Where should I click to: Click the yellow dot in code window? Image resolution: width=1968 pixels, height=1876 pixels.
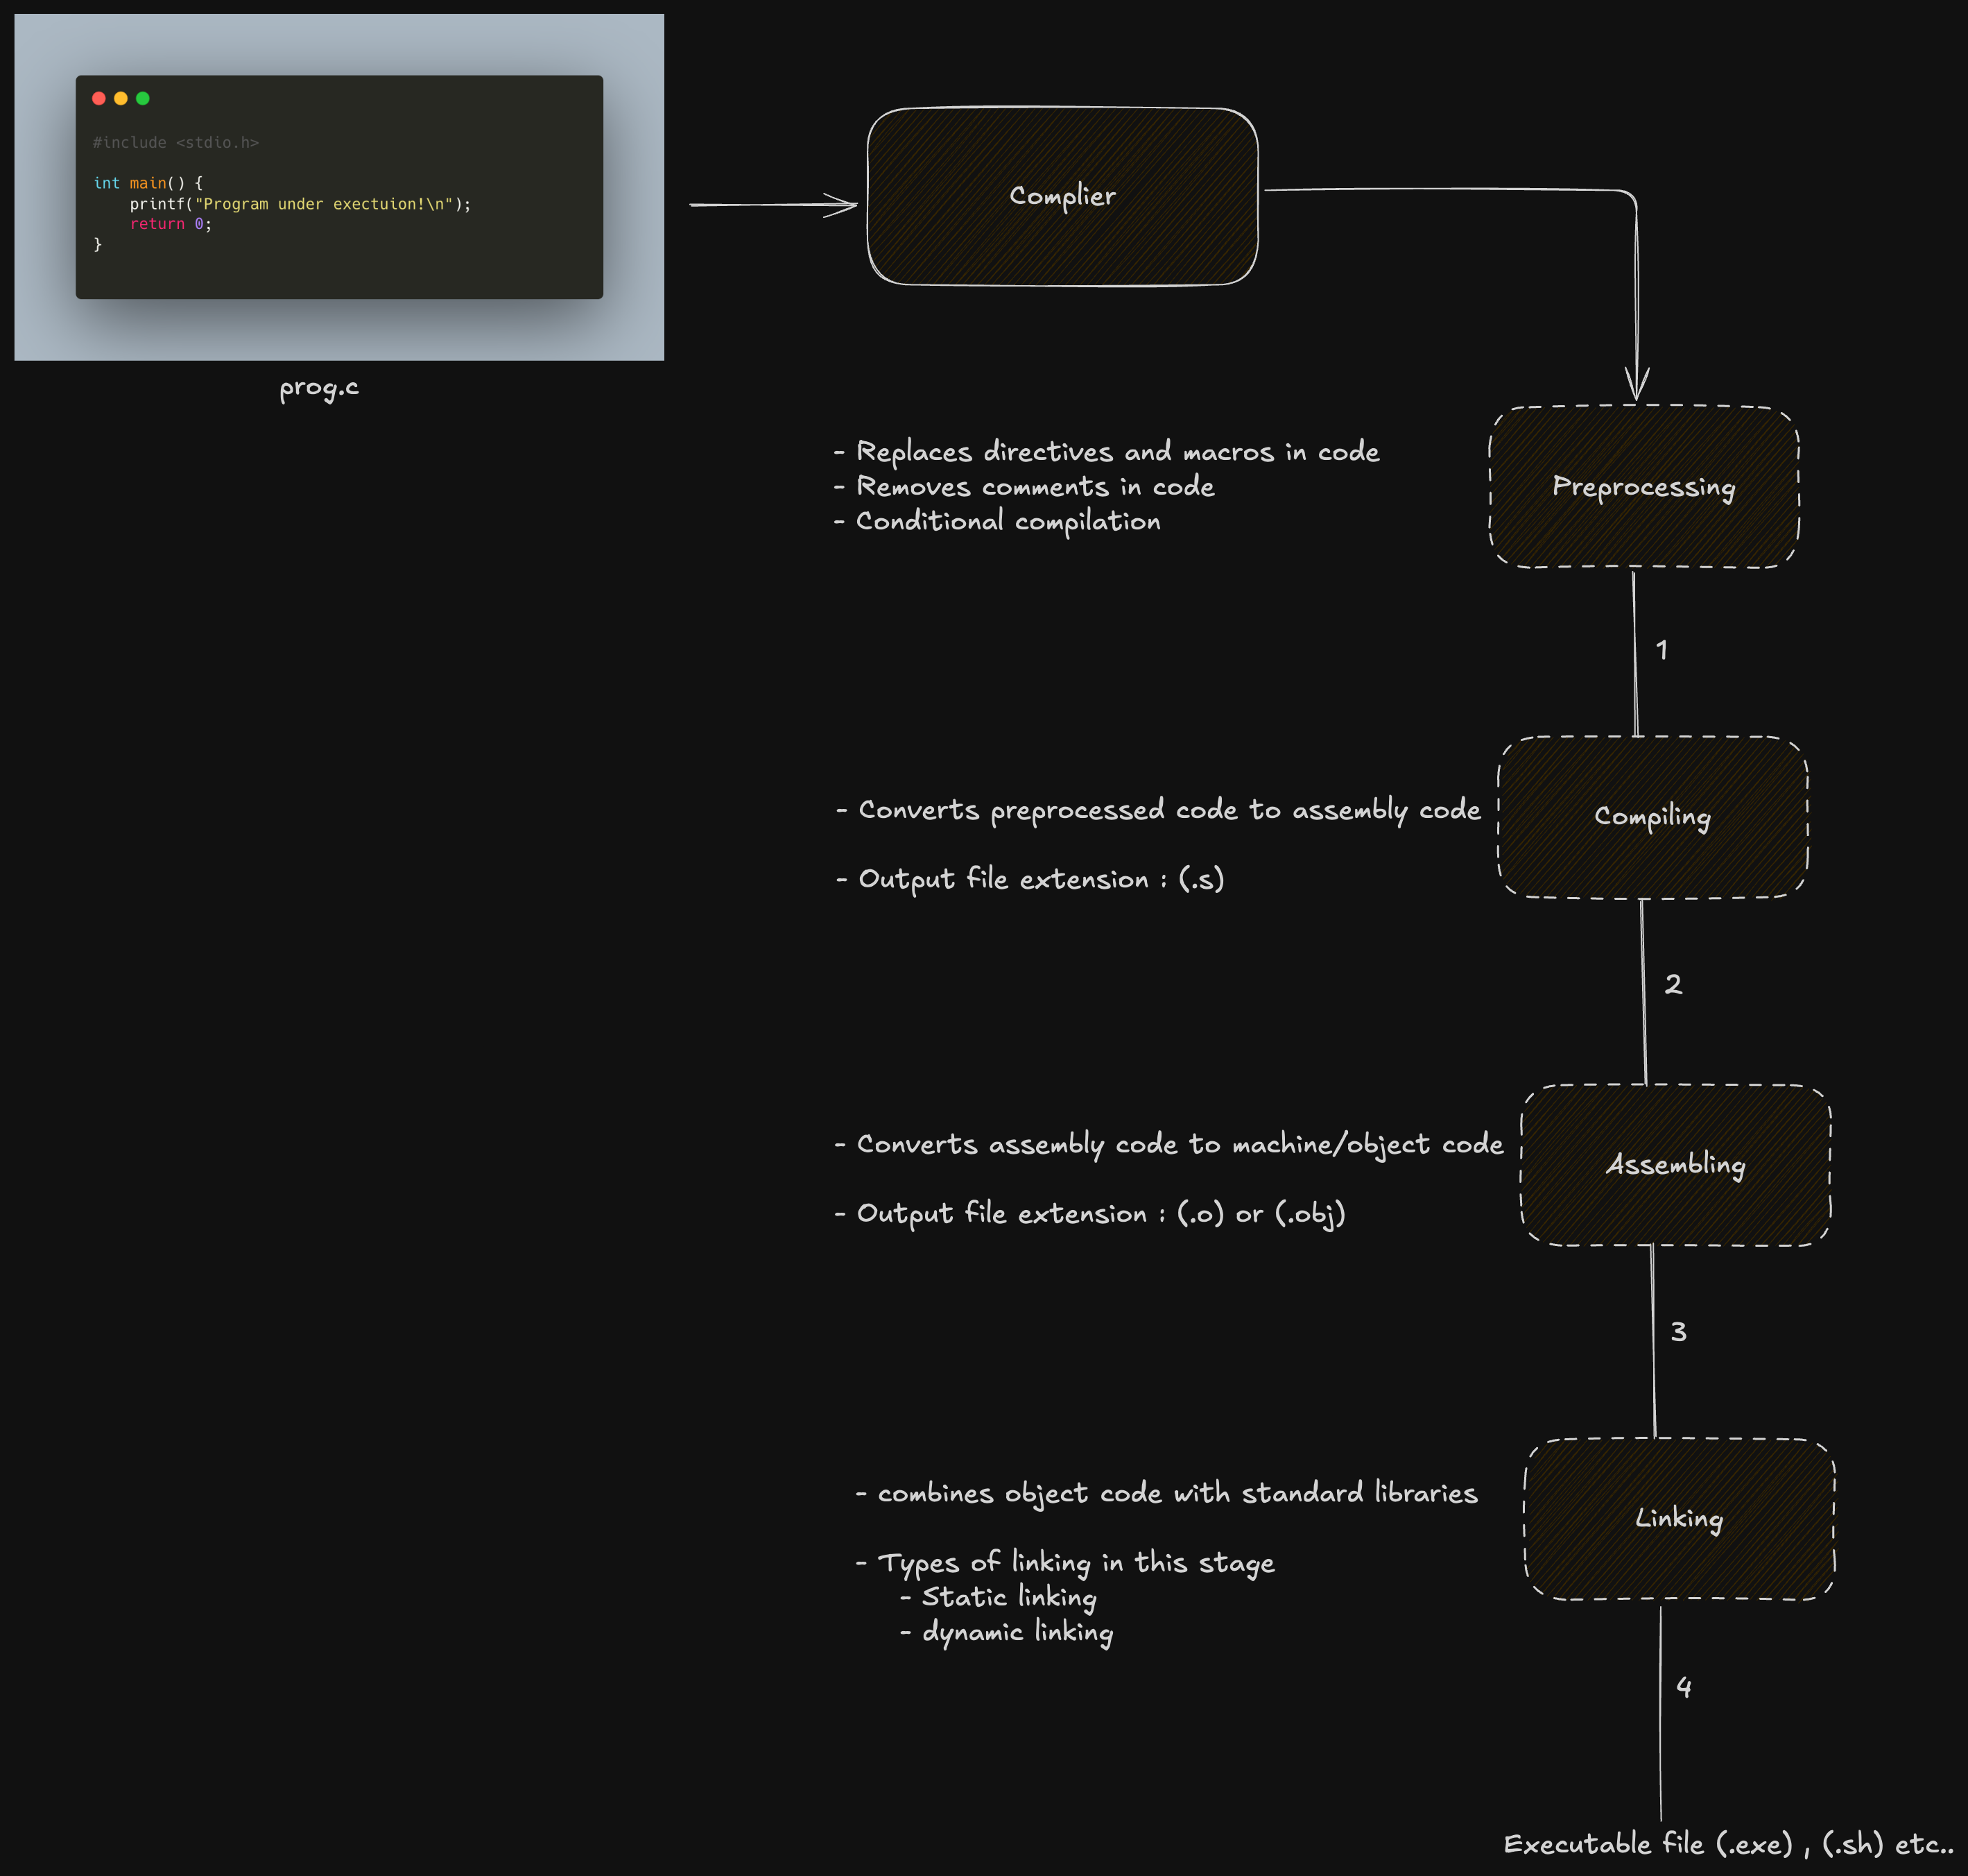tap(121, 98)
